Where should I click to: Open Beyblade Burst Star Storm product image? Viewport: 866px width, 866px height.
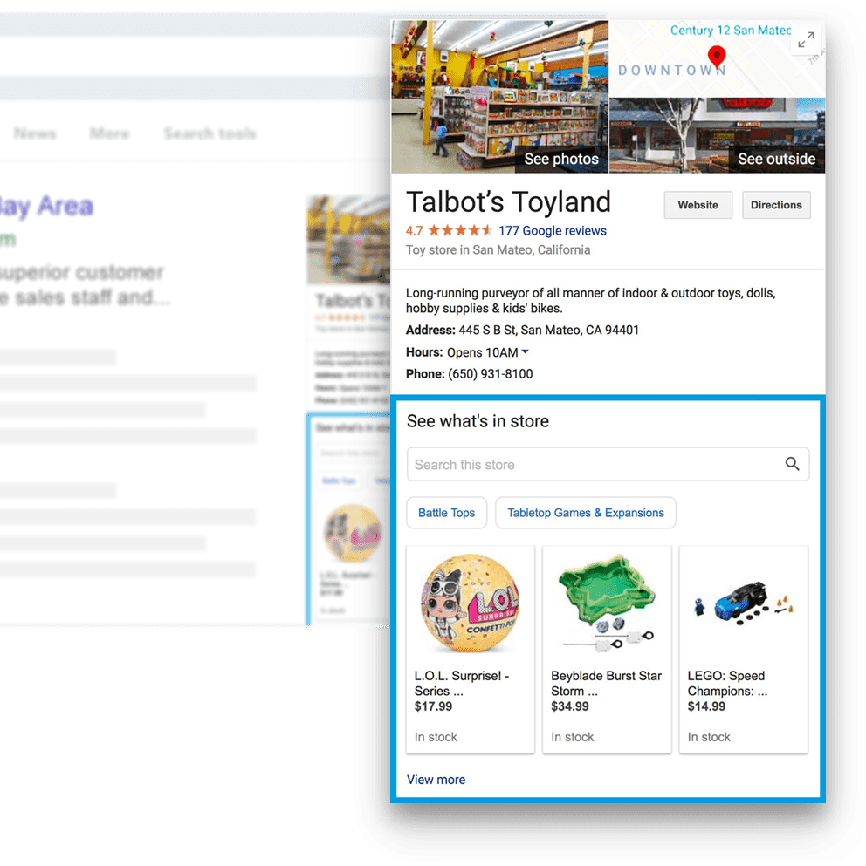coord(607,603)
